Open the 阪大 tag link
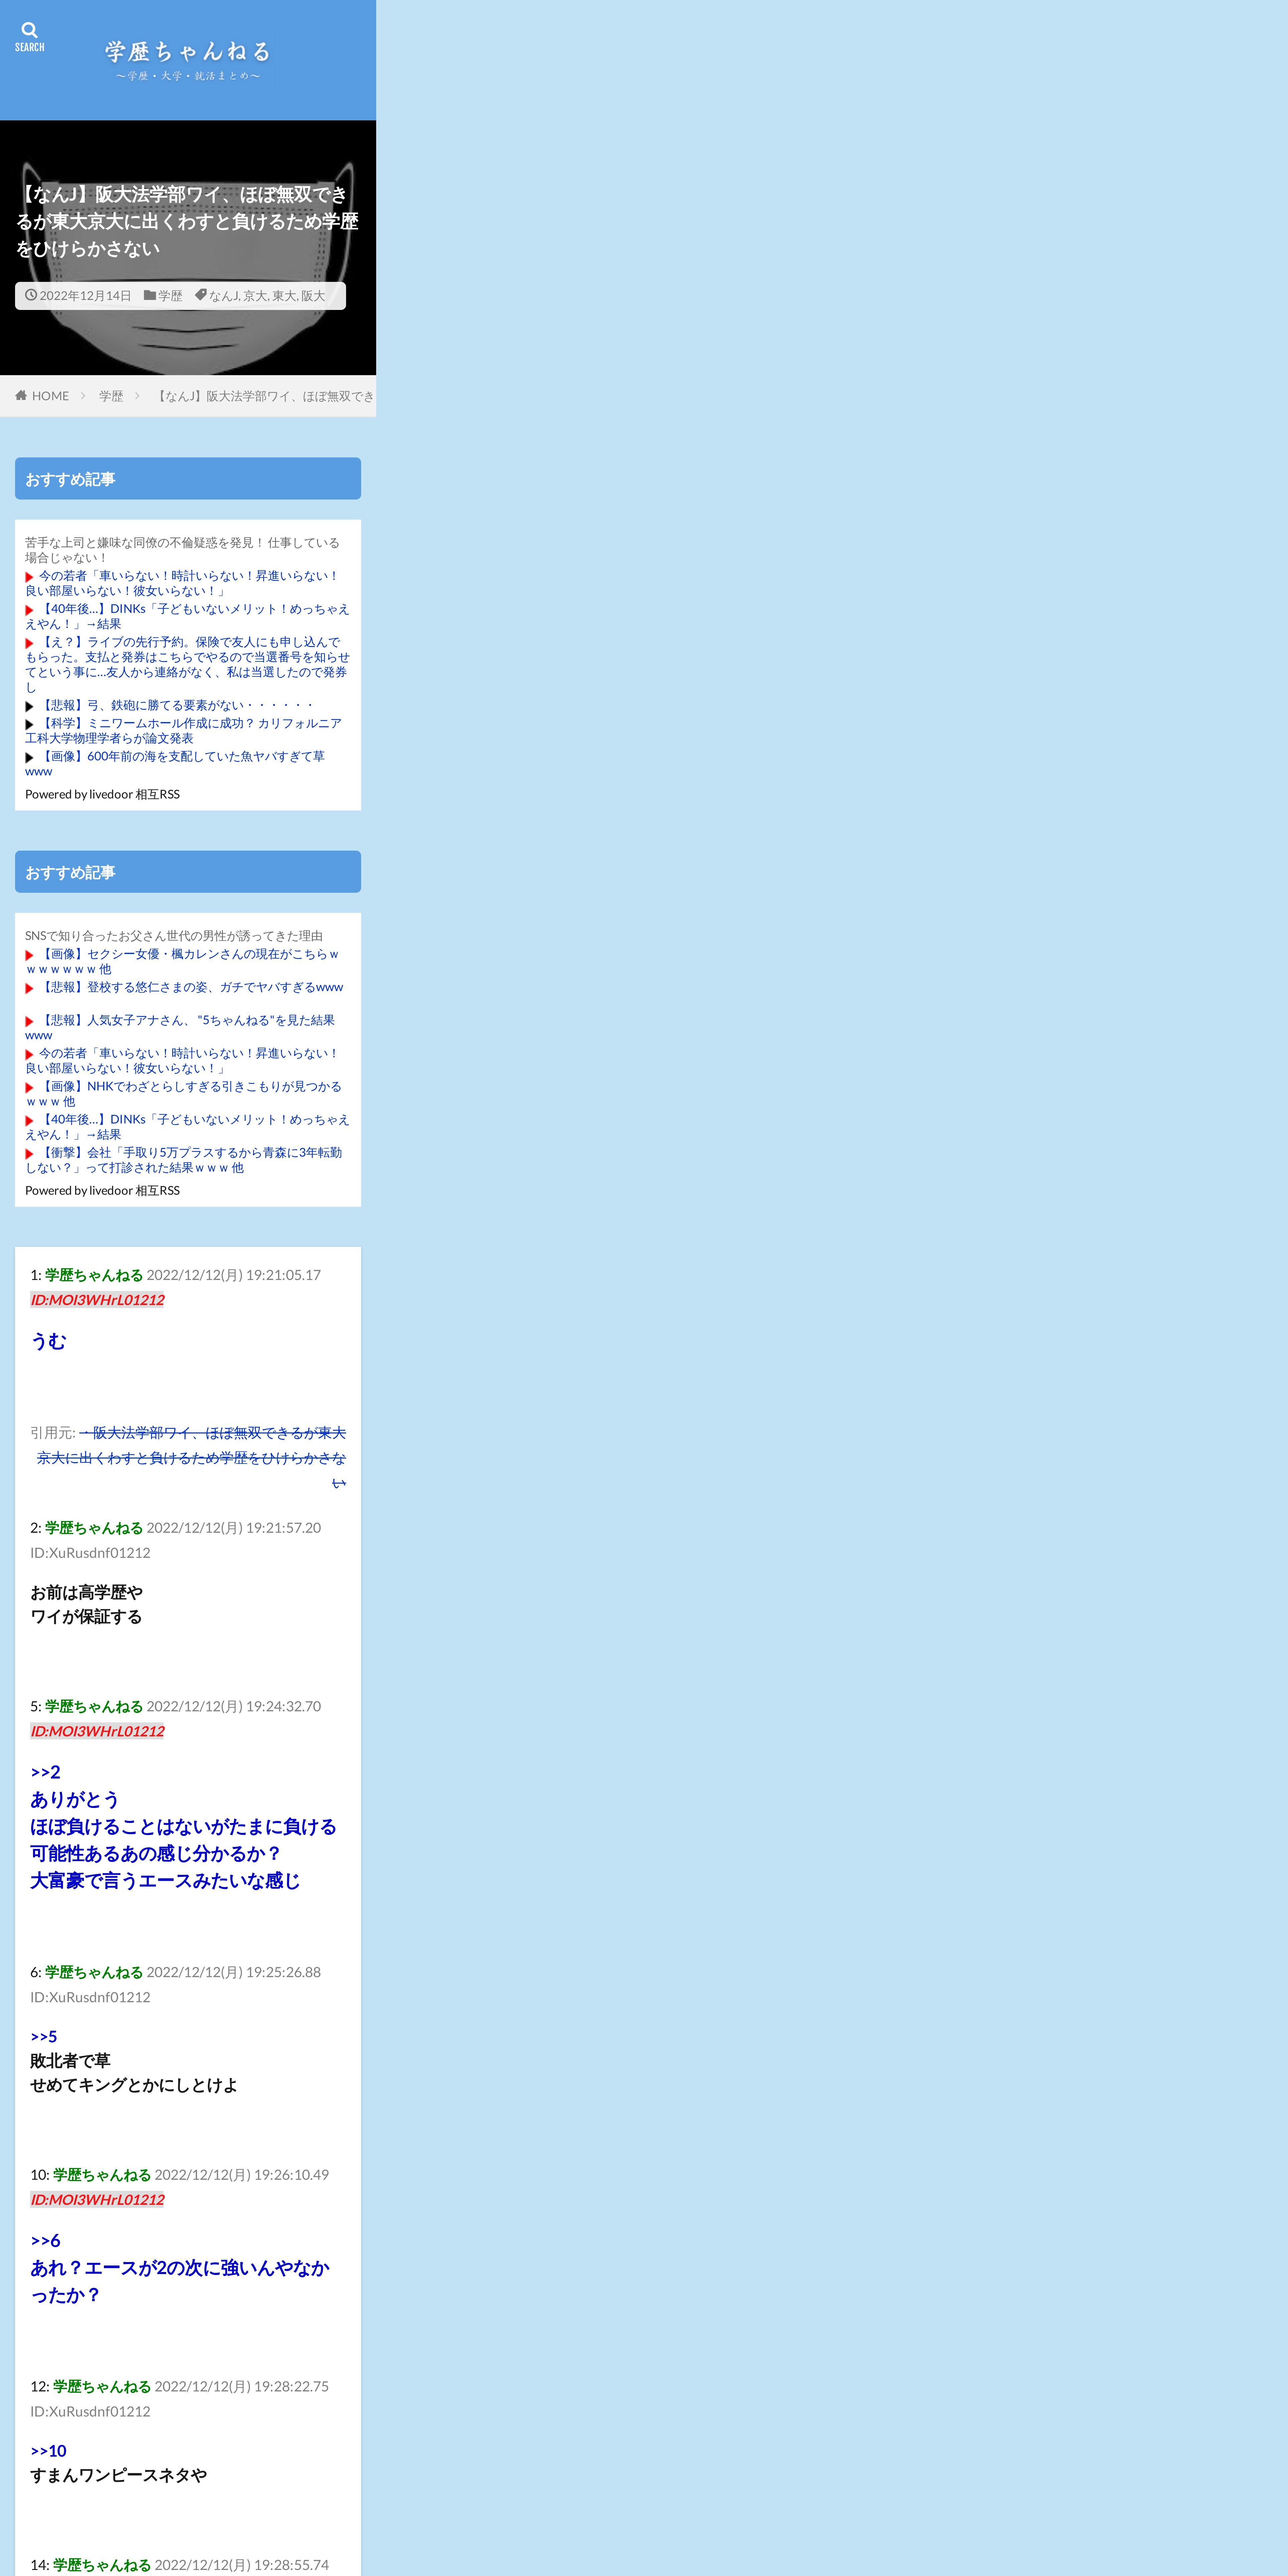Viewport: 1288px width, 2576px height. click(313, 296)
